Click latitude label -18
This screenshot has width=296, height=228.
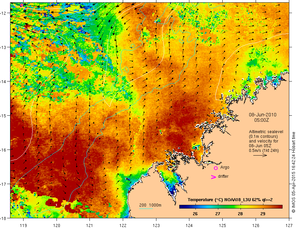(x=4, y=218)
